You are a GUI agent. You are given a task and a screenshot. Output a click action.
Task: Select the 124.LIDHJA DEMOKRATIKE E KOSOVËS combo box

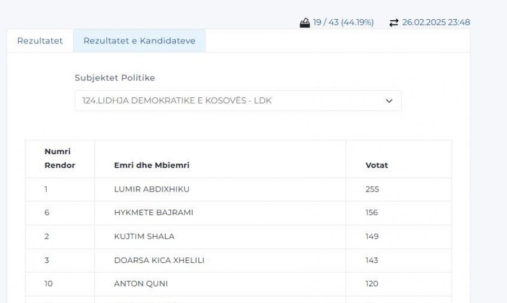coord(238,101)
